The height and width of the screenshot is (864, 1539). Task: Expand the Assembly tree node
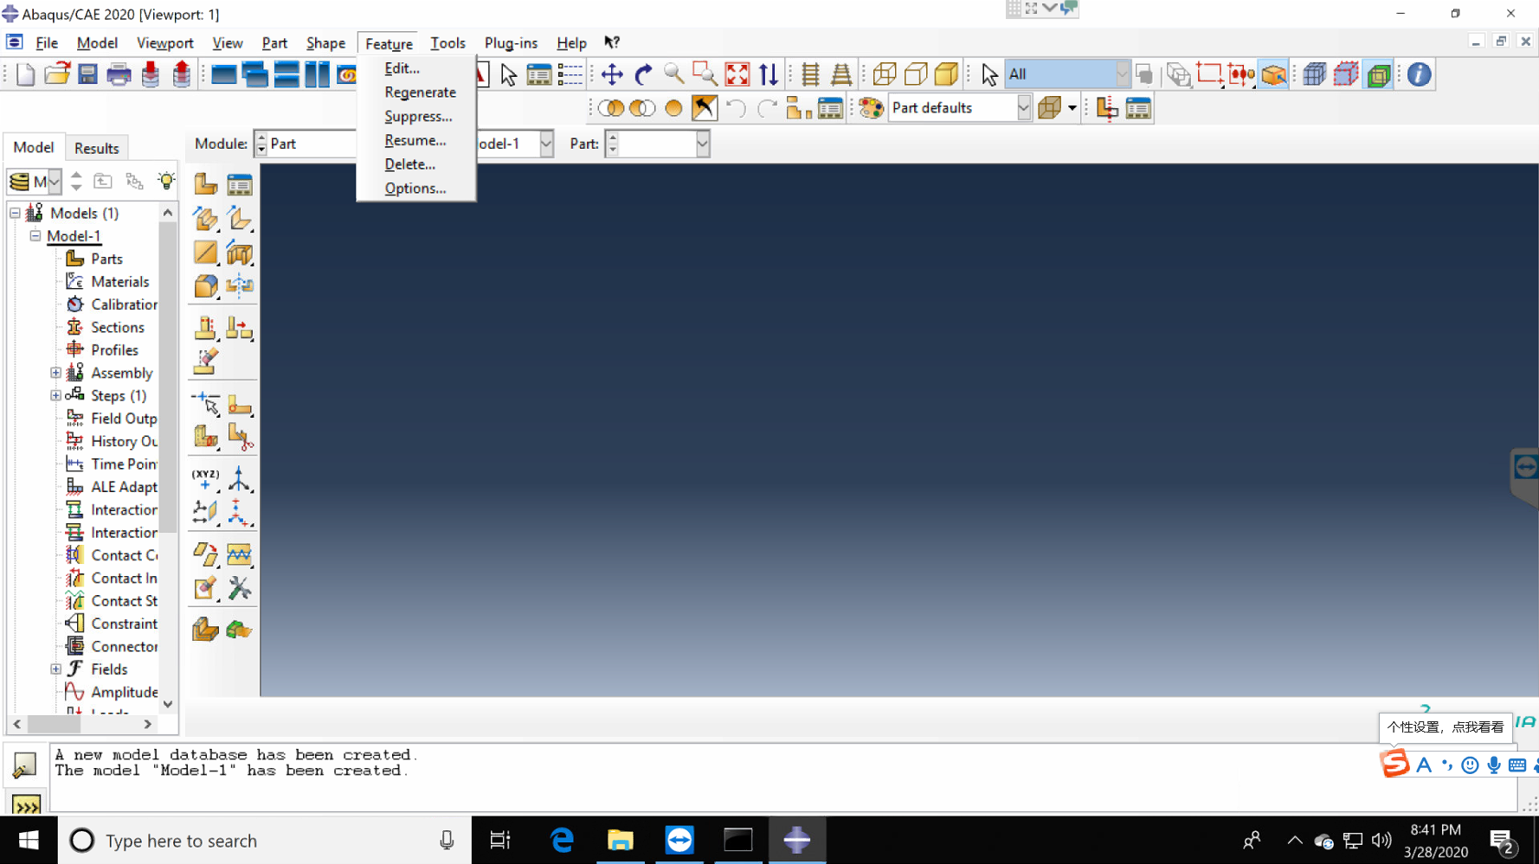click(x=55, y=373)
